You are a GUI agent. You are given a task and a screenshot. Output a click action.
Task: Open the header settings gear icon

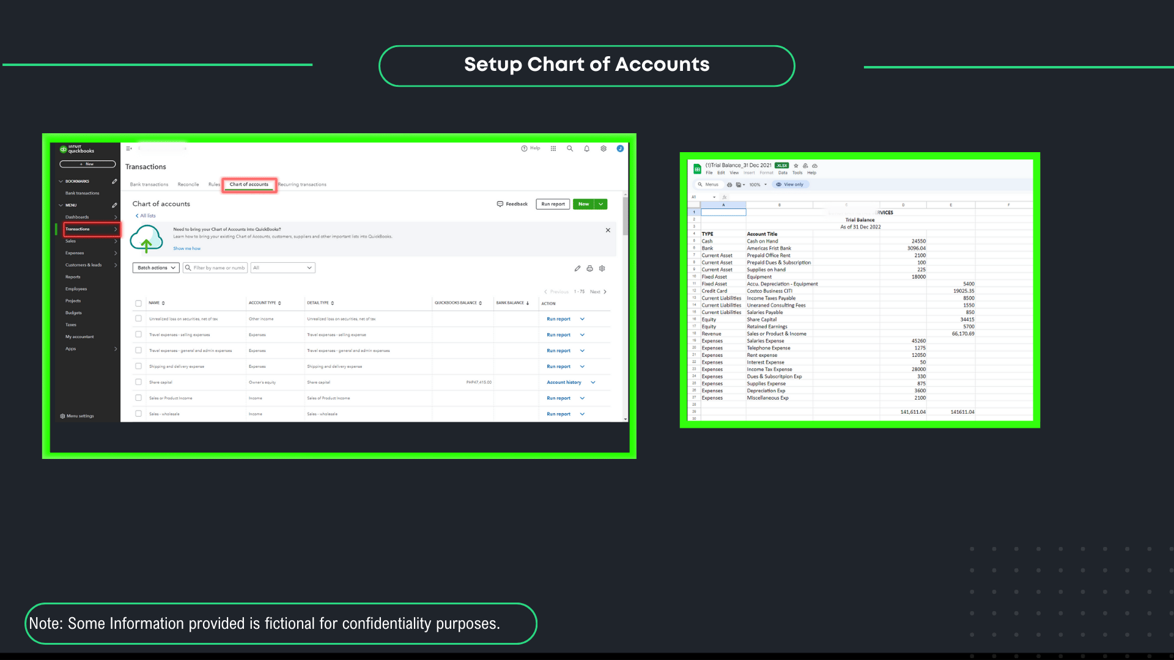coord(604,148)
